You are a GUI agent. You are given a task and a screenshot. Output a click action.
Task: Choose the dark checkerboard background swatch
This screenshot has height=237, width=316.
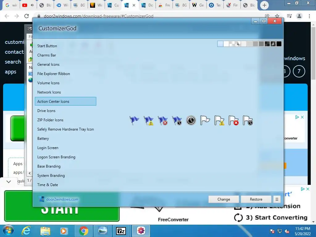267,44
